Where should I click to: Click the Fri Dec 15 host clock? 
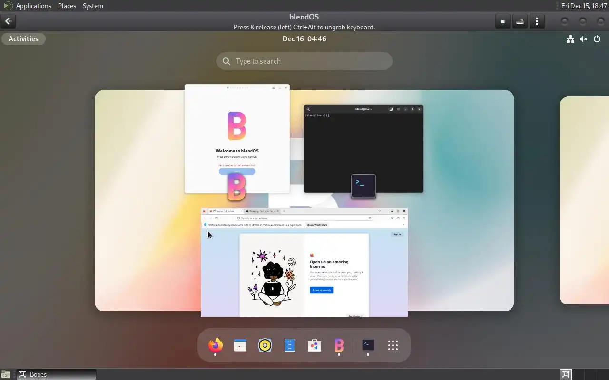point(584,6)
